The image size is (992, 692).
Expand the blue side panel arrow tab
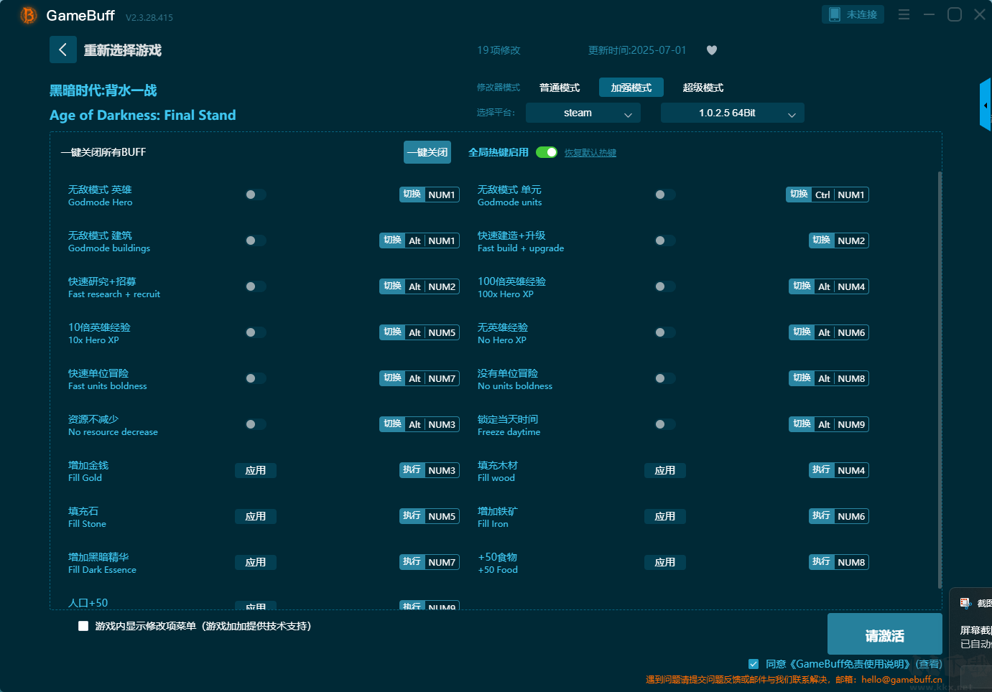(x=986, y=105)
